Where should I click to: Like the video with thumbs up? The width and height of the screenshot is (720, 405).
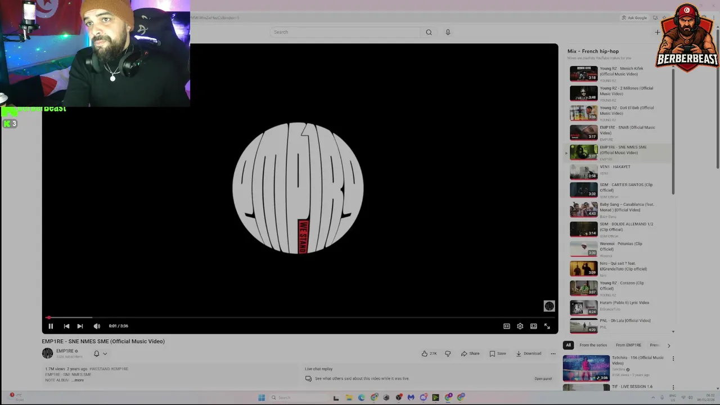click(x=429, y=353)
